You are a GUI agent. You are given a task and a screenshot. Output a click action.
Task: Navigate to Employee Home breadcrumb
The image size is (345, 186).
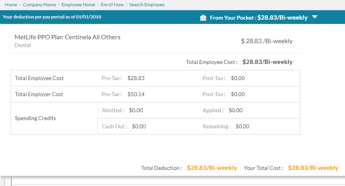pos(78,5)
